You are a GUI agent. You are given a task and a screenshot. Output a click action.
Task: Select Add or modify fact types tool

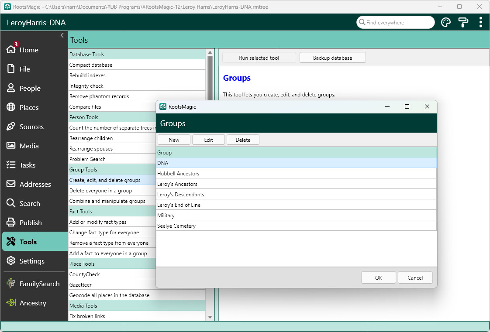(x=112, y=222)
